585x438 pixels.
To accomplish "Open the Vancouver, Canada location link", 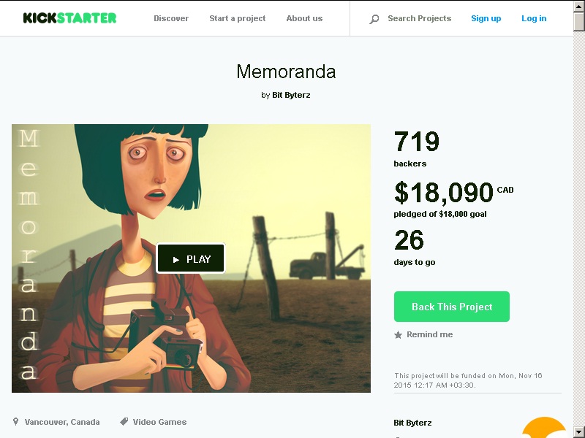I will pos(62,422).
